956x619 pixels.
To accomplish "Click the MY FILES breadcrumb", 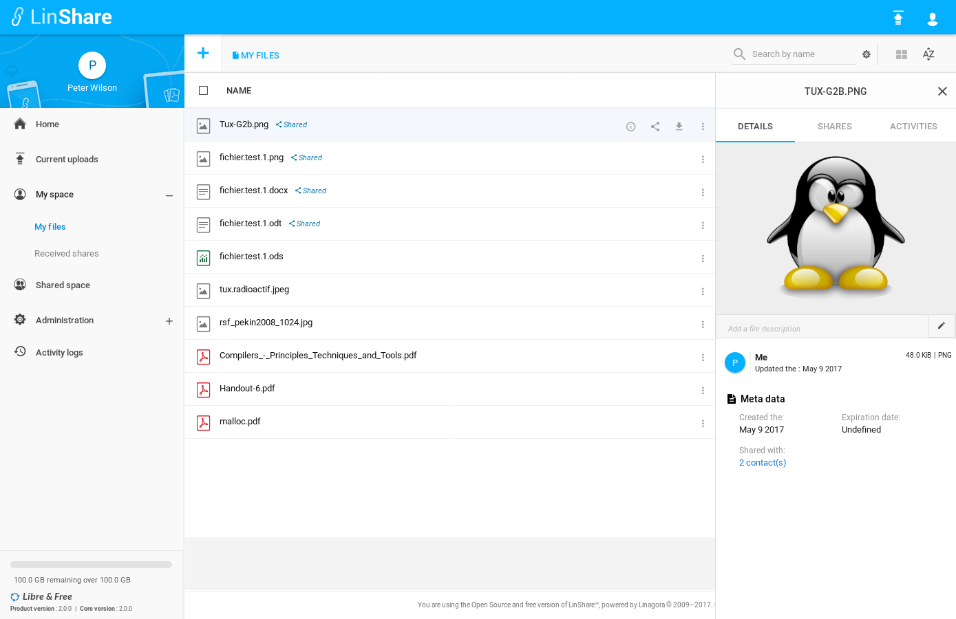I will click(x=256, y=56).
